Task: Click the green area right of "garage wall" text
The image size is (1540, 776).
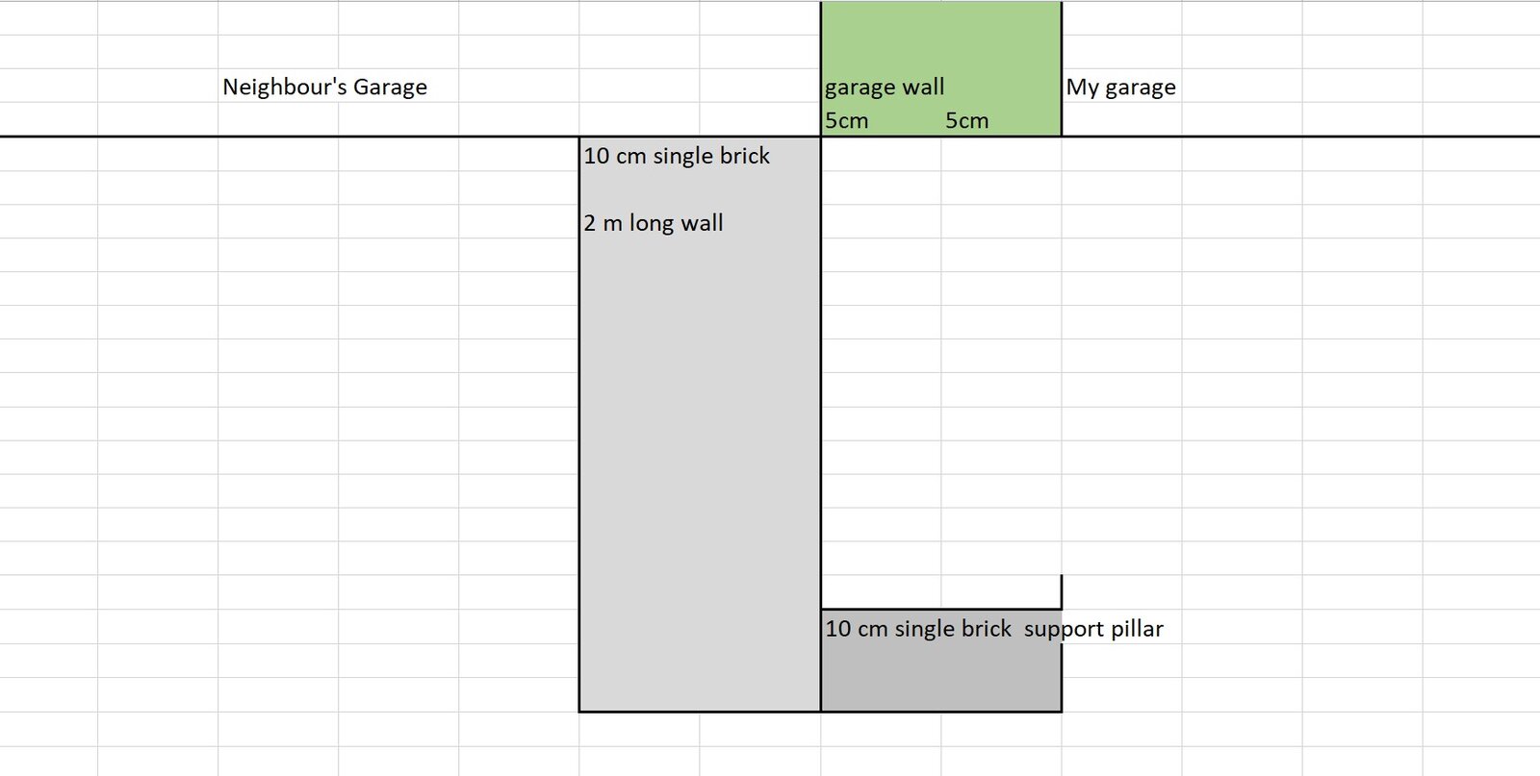Action: point(1001,87)
